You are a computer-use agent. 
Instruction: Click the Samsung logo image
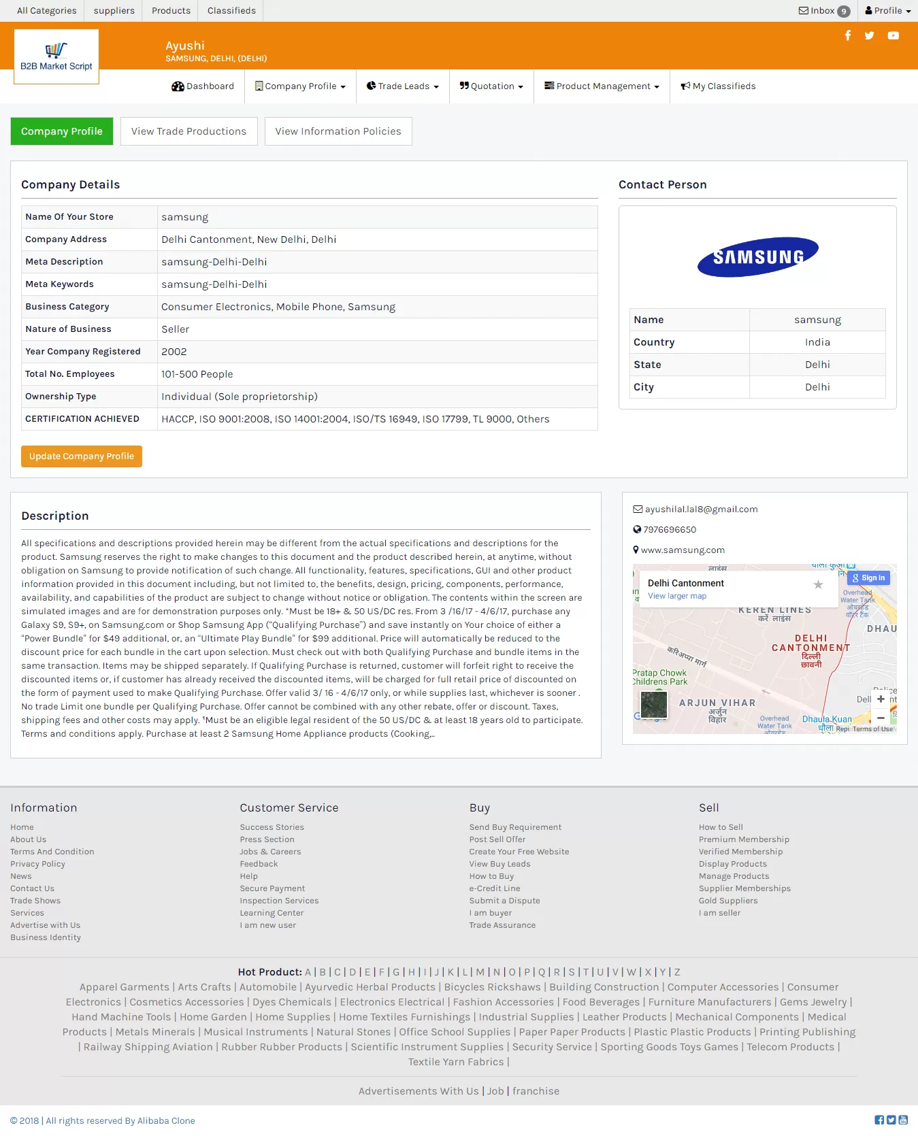[757, 256]
